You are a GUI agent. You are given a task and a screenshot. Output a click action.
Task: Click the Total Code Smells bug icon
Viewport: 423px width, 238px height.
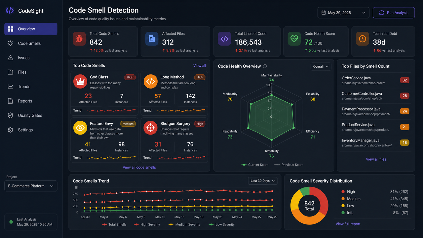(79, 39)
